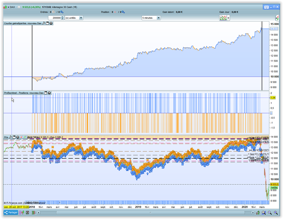The image size is (283, 219).
Task: Click the 9 533,5 (+6,35%) quote text
Action: (x=31, y=7)
